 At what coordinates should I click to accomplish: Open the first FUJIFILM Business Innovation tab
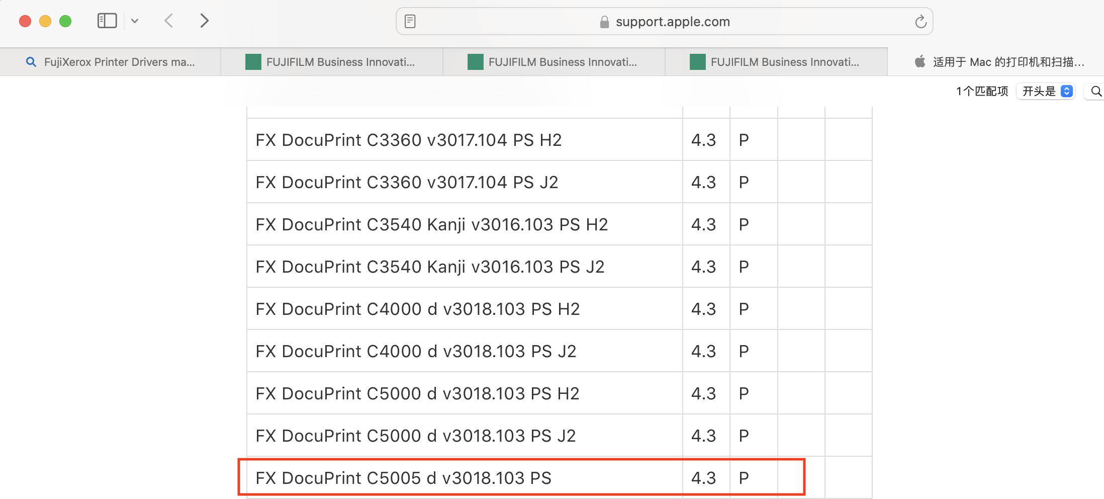pos(332,62)
